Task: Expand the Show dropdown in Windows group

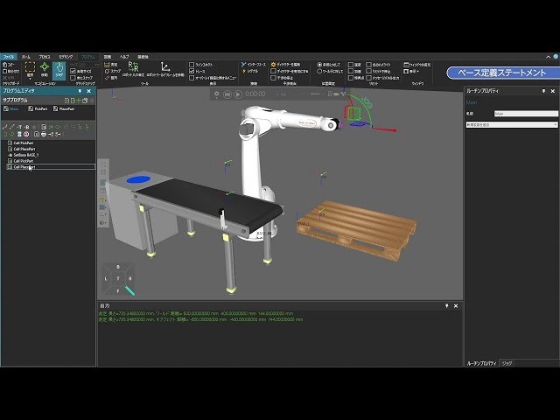Action: pos(411,71)
